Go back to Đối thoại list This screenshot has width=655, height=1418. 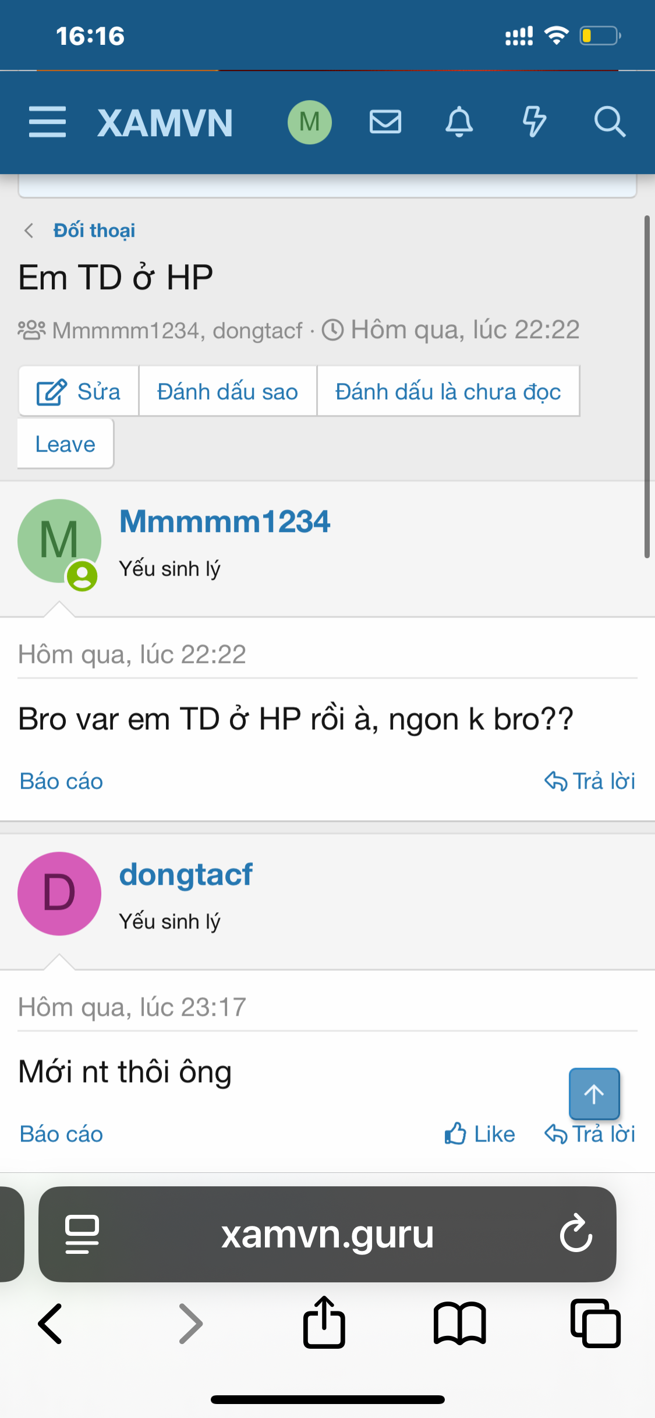point(94,231)
